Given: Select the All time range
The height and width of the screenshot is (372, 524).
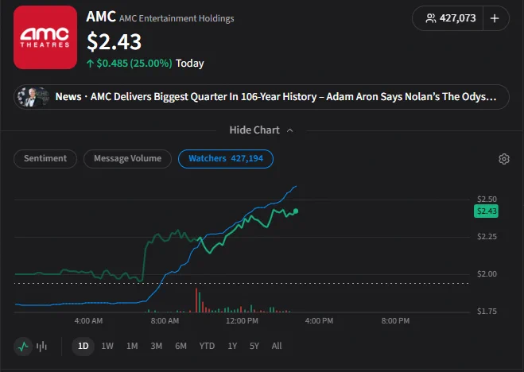Looking at the screenshot, I should pos(277,347).
